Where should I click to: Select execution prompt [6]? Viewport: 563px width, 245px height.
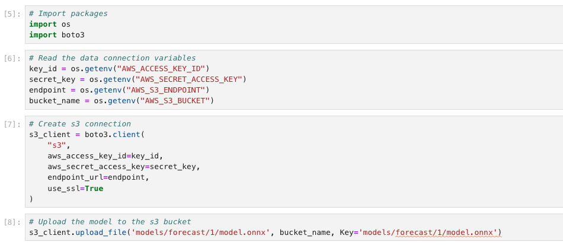11,58
